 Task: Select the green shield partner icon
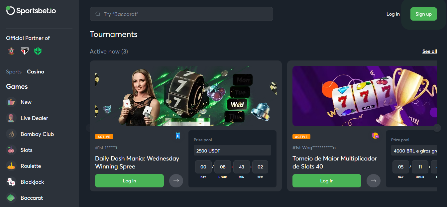38,51
